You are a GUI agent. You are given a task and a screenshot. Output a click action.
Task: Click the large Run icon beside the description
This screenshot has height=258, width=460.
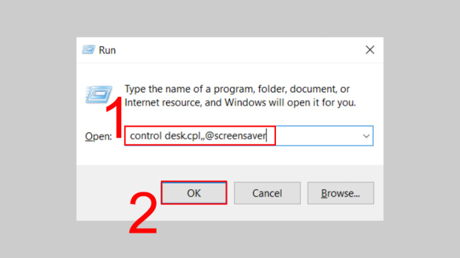pyautogui.click(x=98, y=95)
